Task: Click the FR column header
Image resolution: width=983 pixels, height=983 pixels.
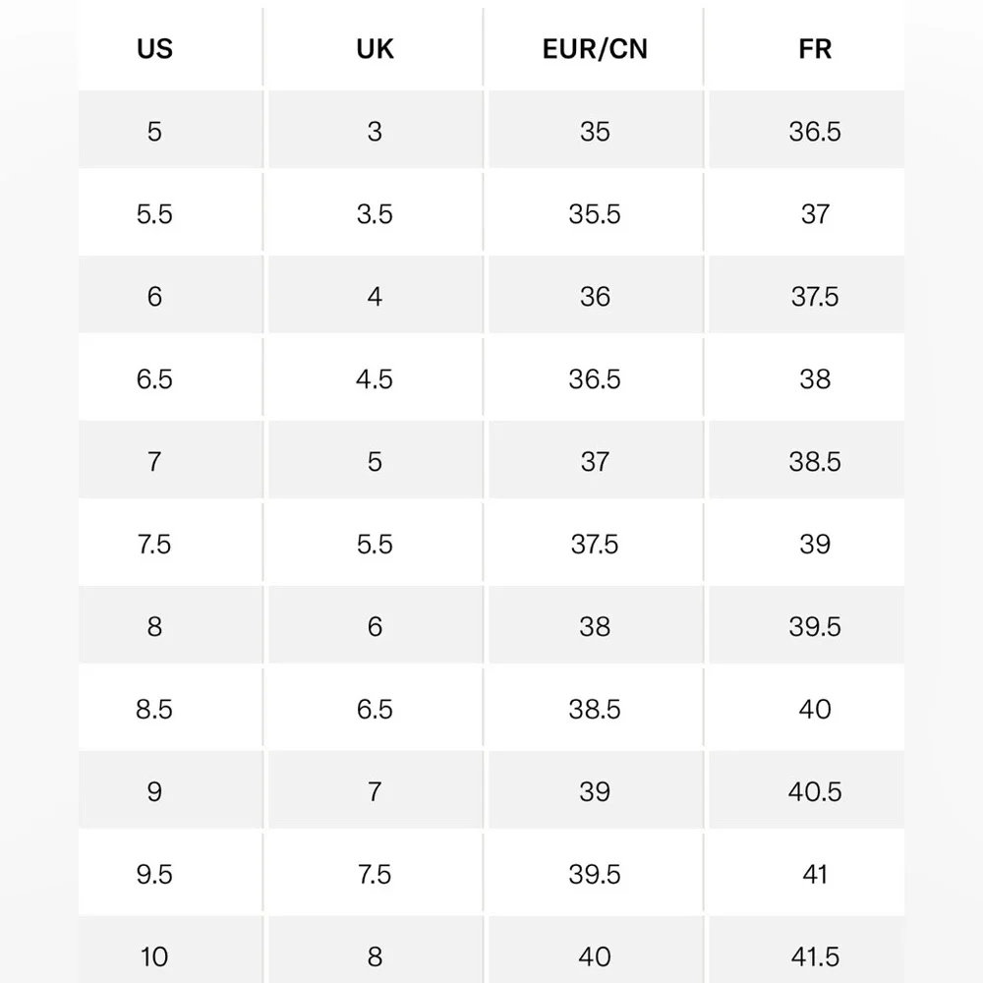Action: (x=815, y=49)
